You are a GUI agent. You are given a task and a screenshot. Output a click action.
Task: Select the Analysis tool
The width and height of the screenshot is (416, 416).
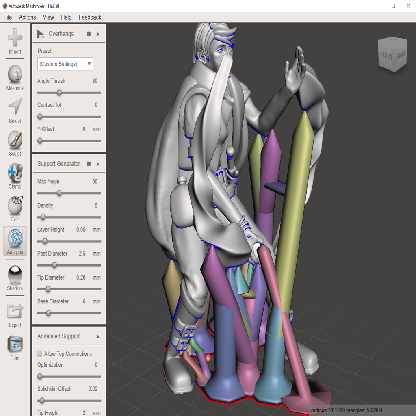pos(15,240)
